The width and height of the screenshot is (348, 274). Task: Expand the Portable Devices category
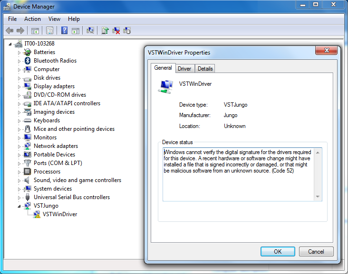(19, 155)
